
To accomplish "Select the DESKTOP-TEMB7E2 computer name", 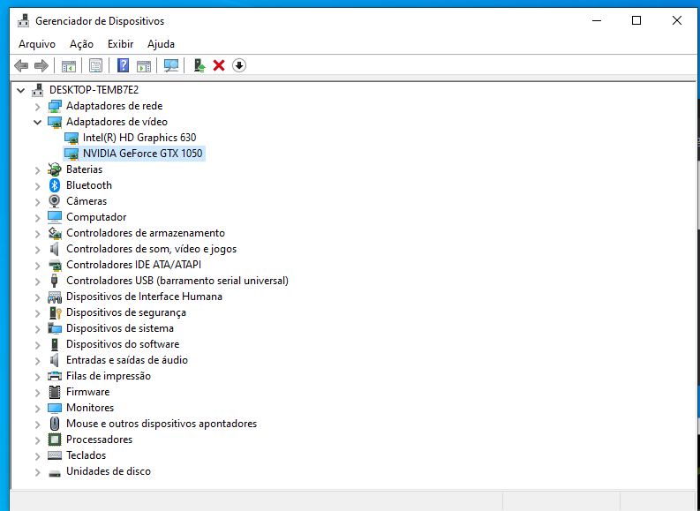I will point(94,90).
